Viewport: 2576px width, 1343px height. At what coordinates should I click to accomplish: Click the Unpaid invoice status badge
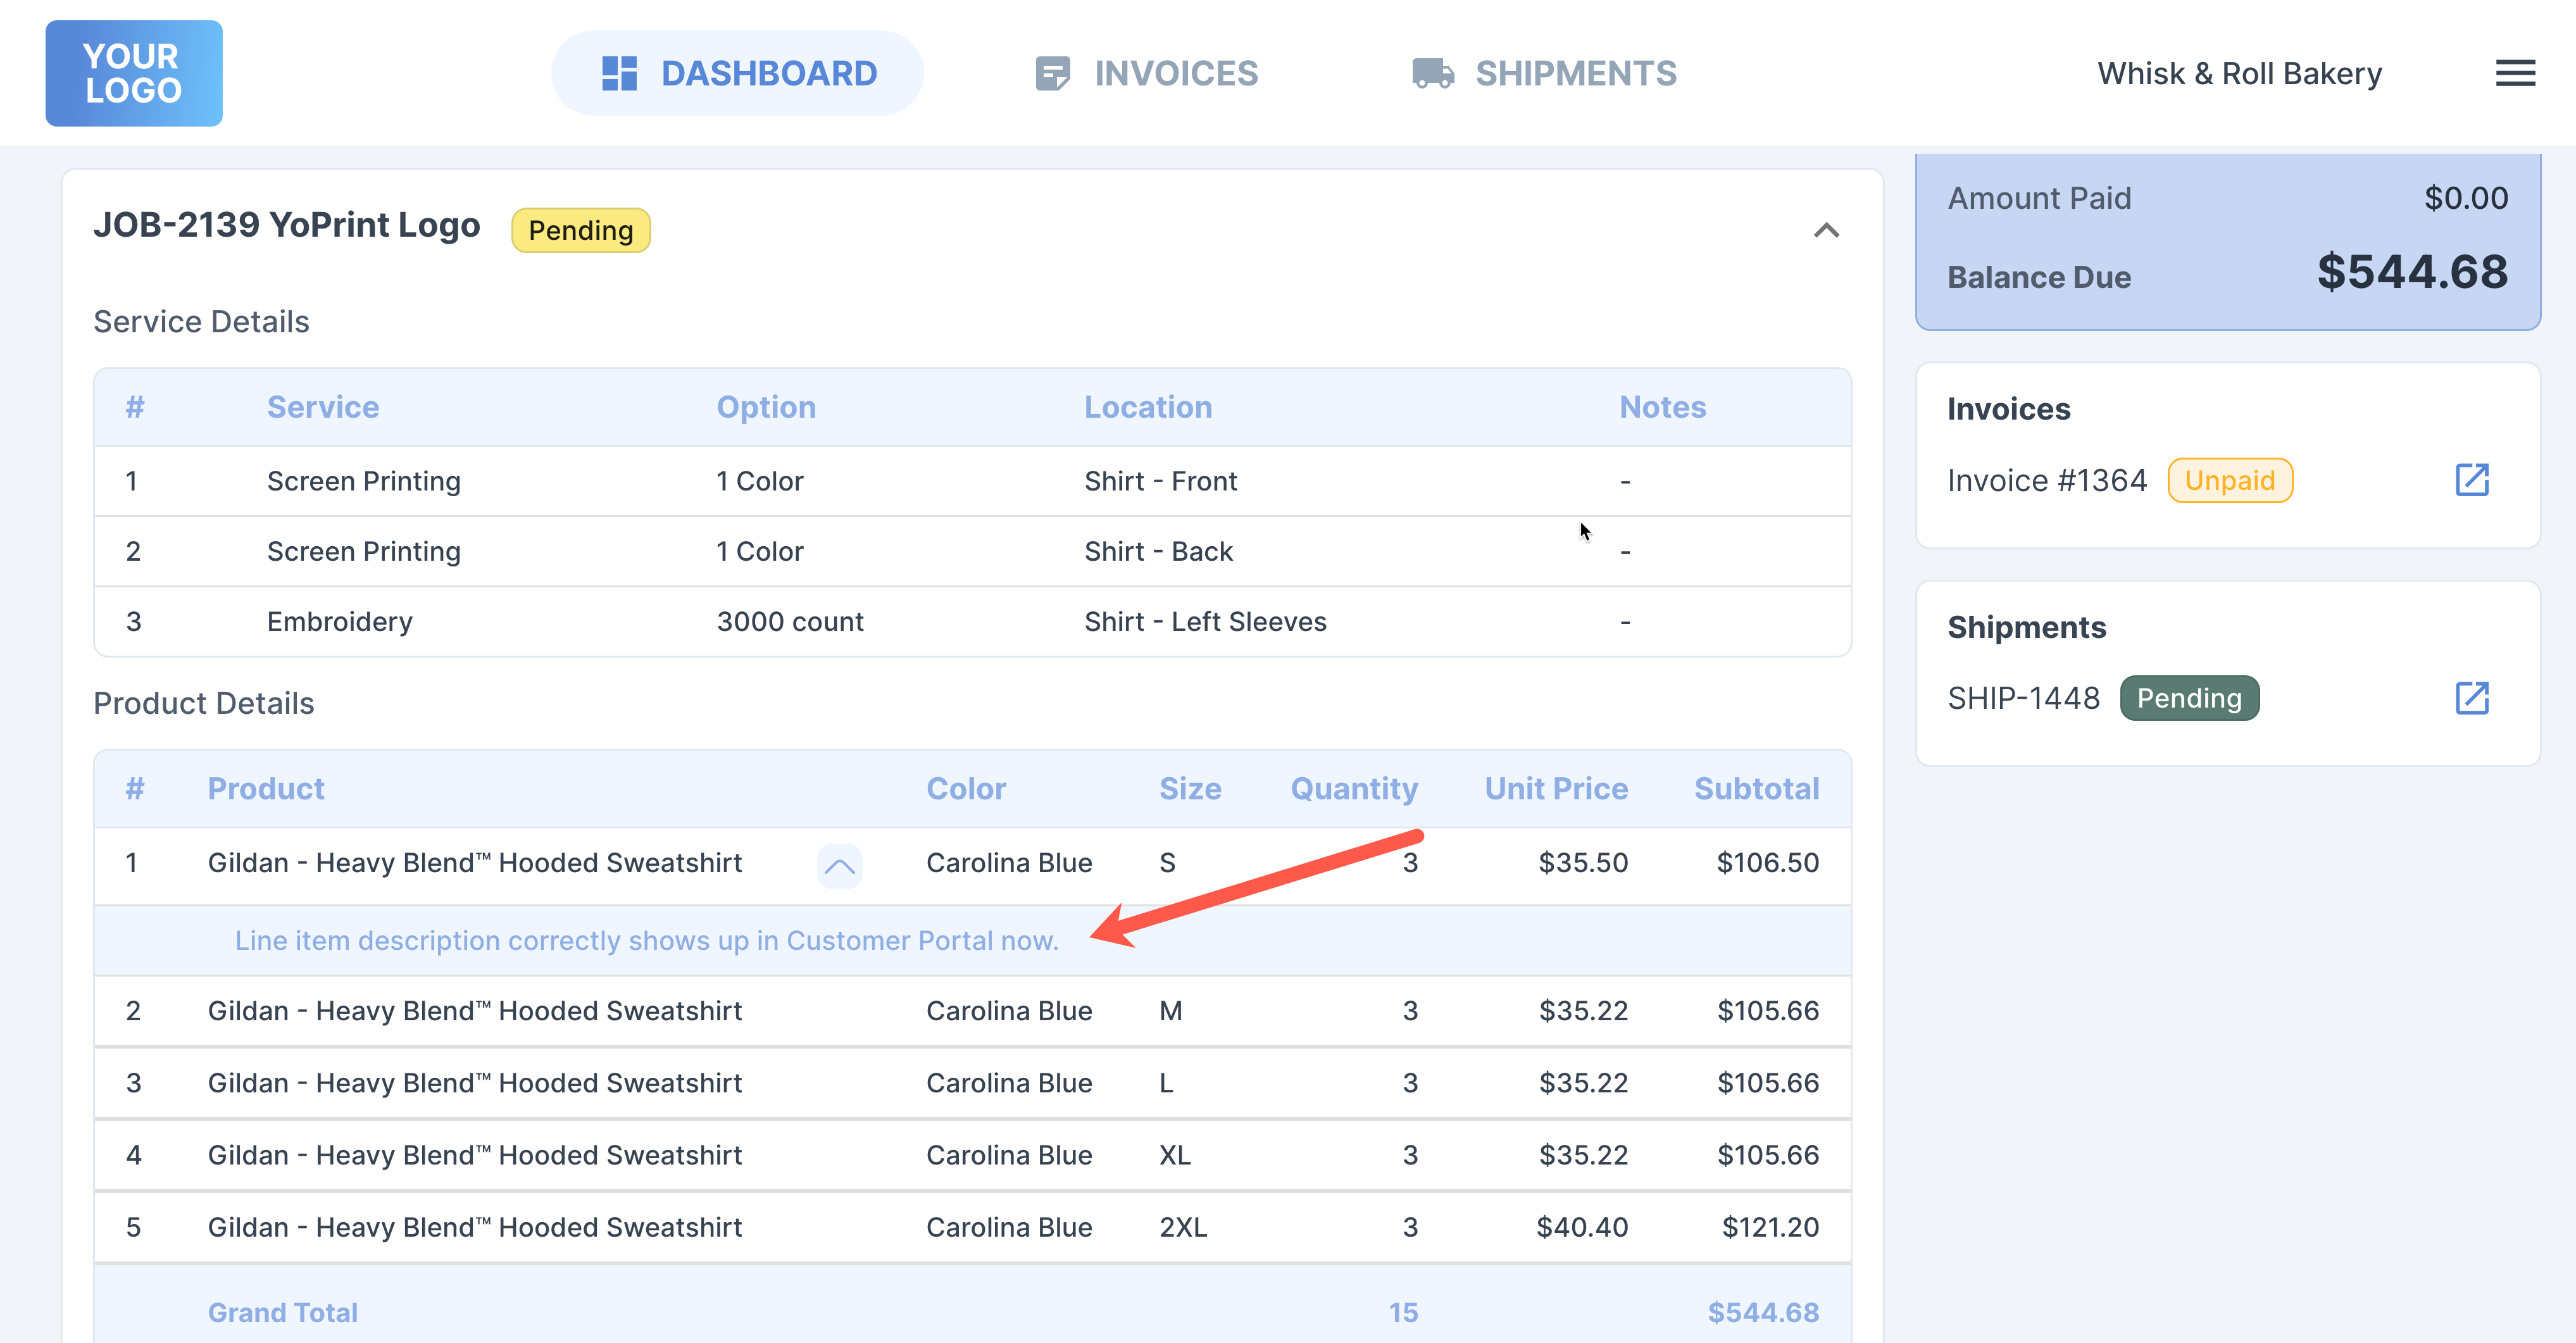coord(2229,481)
